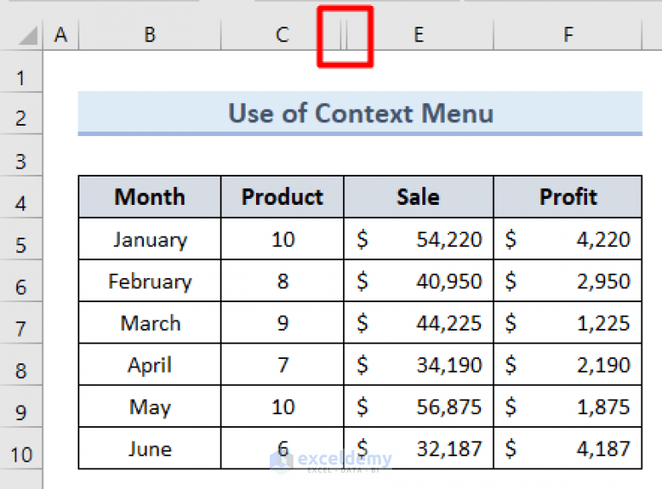Viewport: 662px width, 489px height.
Task: Select the profit value 4,220
Action: 568,239
